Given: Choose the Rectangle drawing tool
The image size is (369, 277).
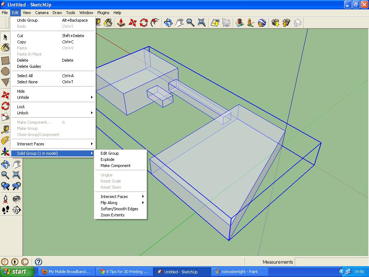Looking at the screenshot, I should pyautogui.click(x=5, y=60).
